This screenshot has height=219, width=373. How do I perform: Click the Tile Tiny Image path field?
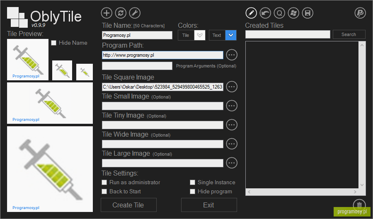pos(162,125)
